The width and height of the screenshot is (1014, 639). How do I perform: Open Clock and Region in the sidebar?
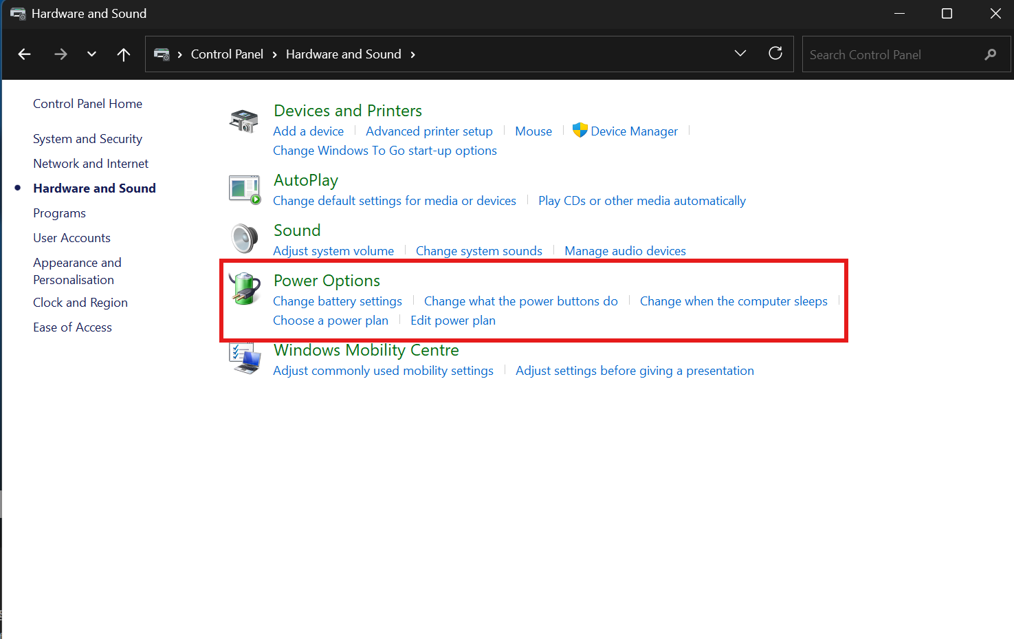point(80,303)
